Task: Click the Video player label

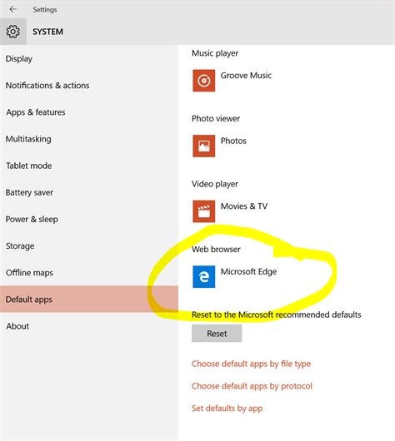Action: (x=215, y=184)
